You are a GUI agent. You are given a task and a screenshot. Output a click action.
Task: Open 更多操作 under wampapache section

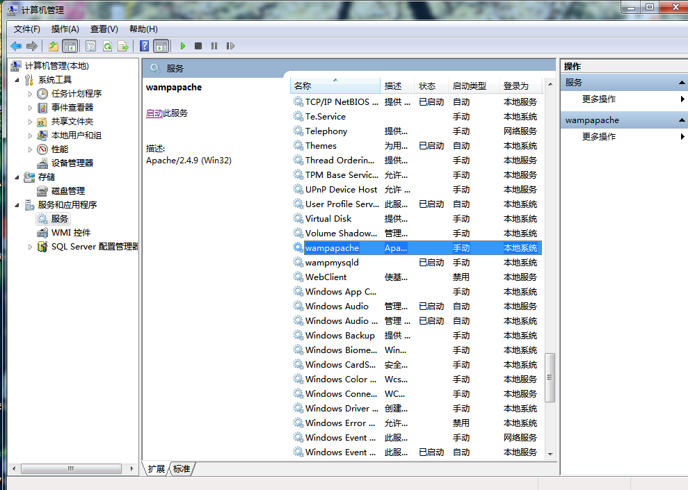tap(598, 137)
